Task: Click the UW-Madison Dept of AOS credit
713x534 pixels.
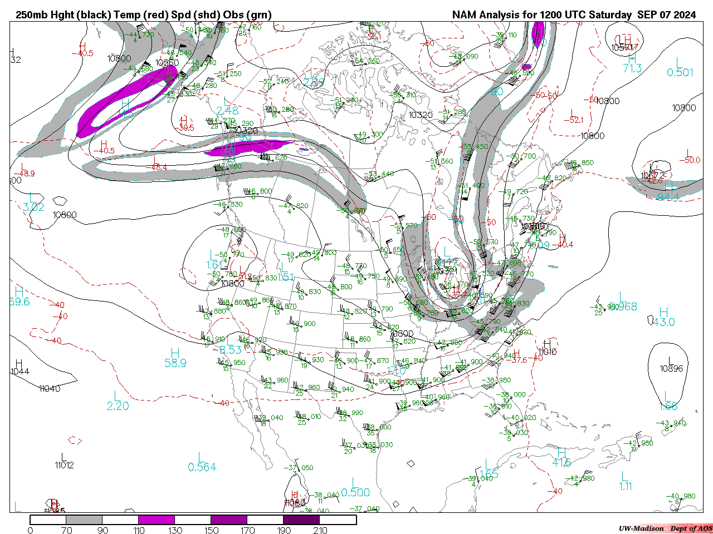Action: coord(665,528)
